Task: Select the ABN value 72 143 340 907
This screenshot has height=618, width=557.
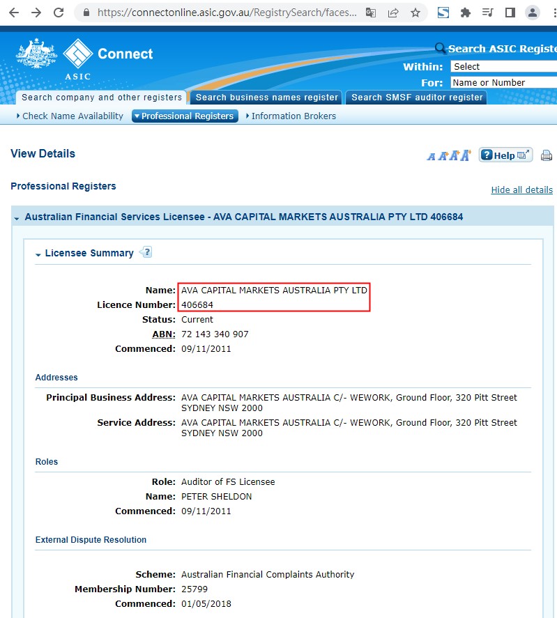Action: 215,334
